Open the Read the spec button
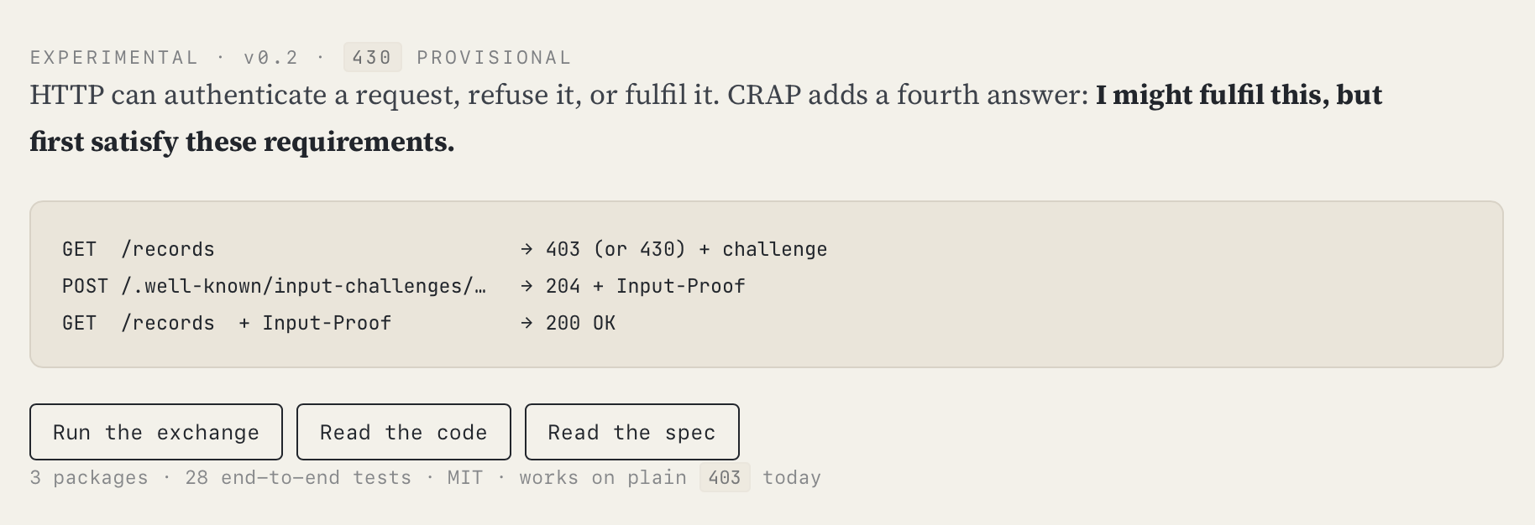 click(632, 432)
